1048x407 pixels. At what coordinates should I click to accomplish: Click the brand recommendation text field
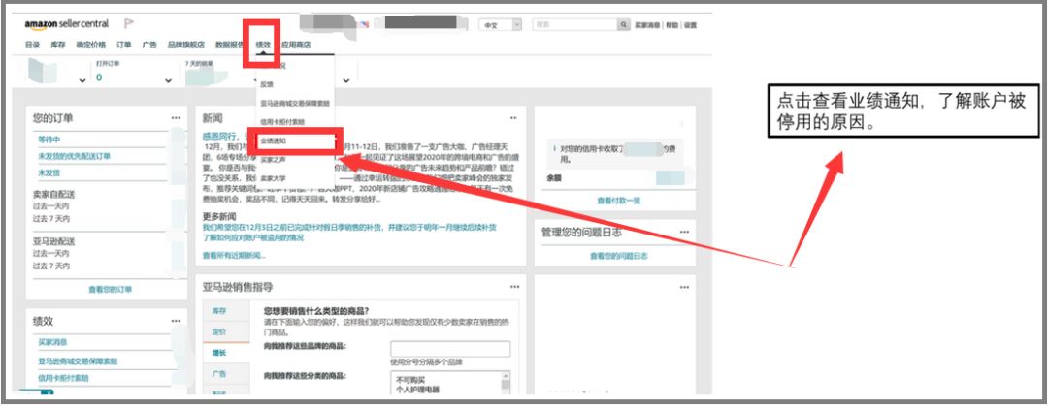click(450, 349)
